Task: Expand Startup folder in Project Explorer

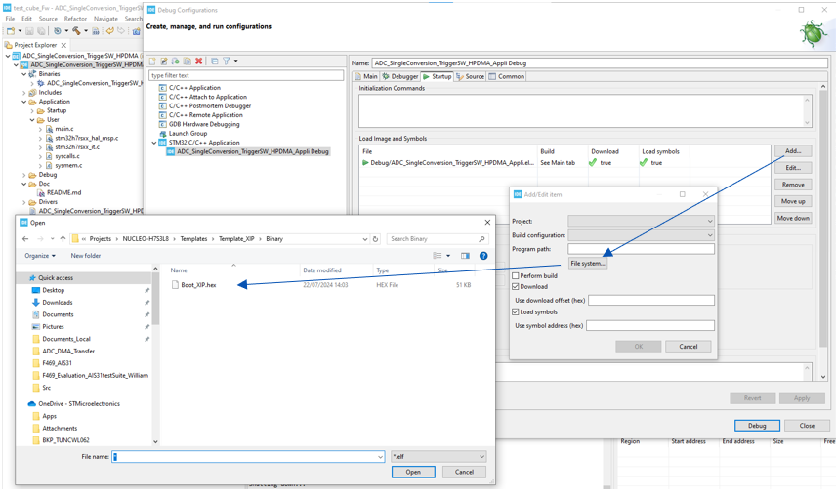Action: [32, 111]
